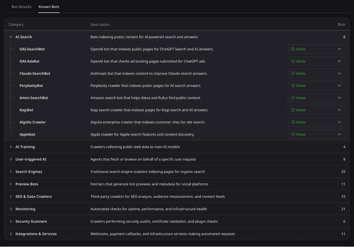Expand the User-triggered AI category
This screenshot has height=247, width=354.
tap(11, 159)
